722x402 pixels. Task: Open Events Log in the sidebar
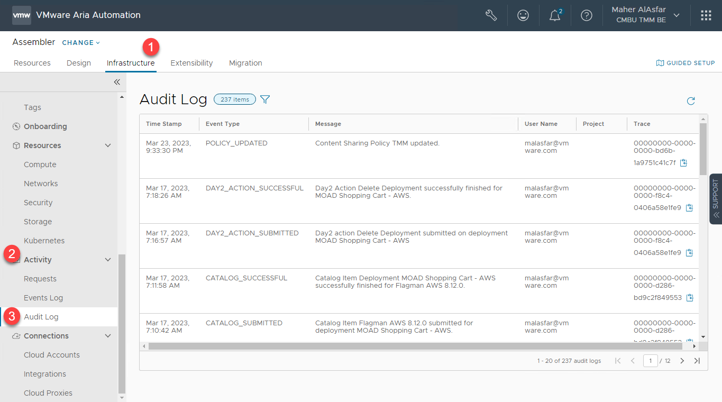[43, 298]
